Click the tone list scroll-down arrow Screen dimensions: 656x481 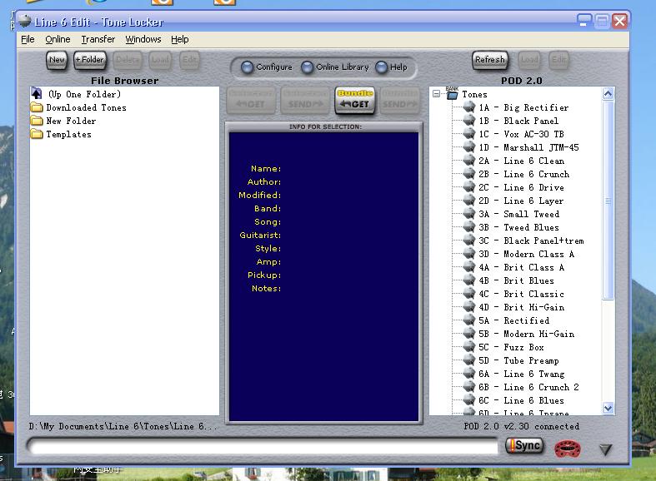608,408
